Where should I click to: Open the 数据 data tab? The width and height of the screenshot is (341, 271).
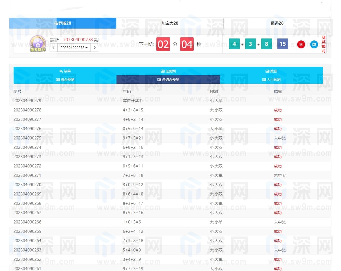tap(271, 71)
